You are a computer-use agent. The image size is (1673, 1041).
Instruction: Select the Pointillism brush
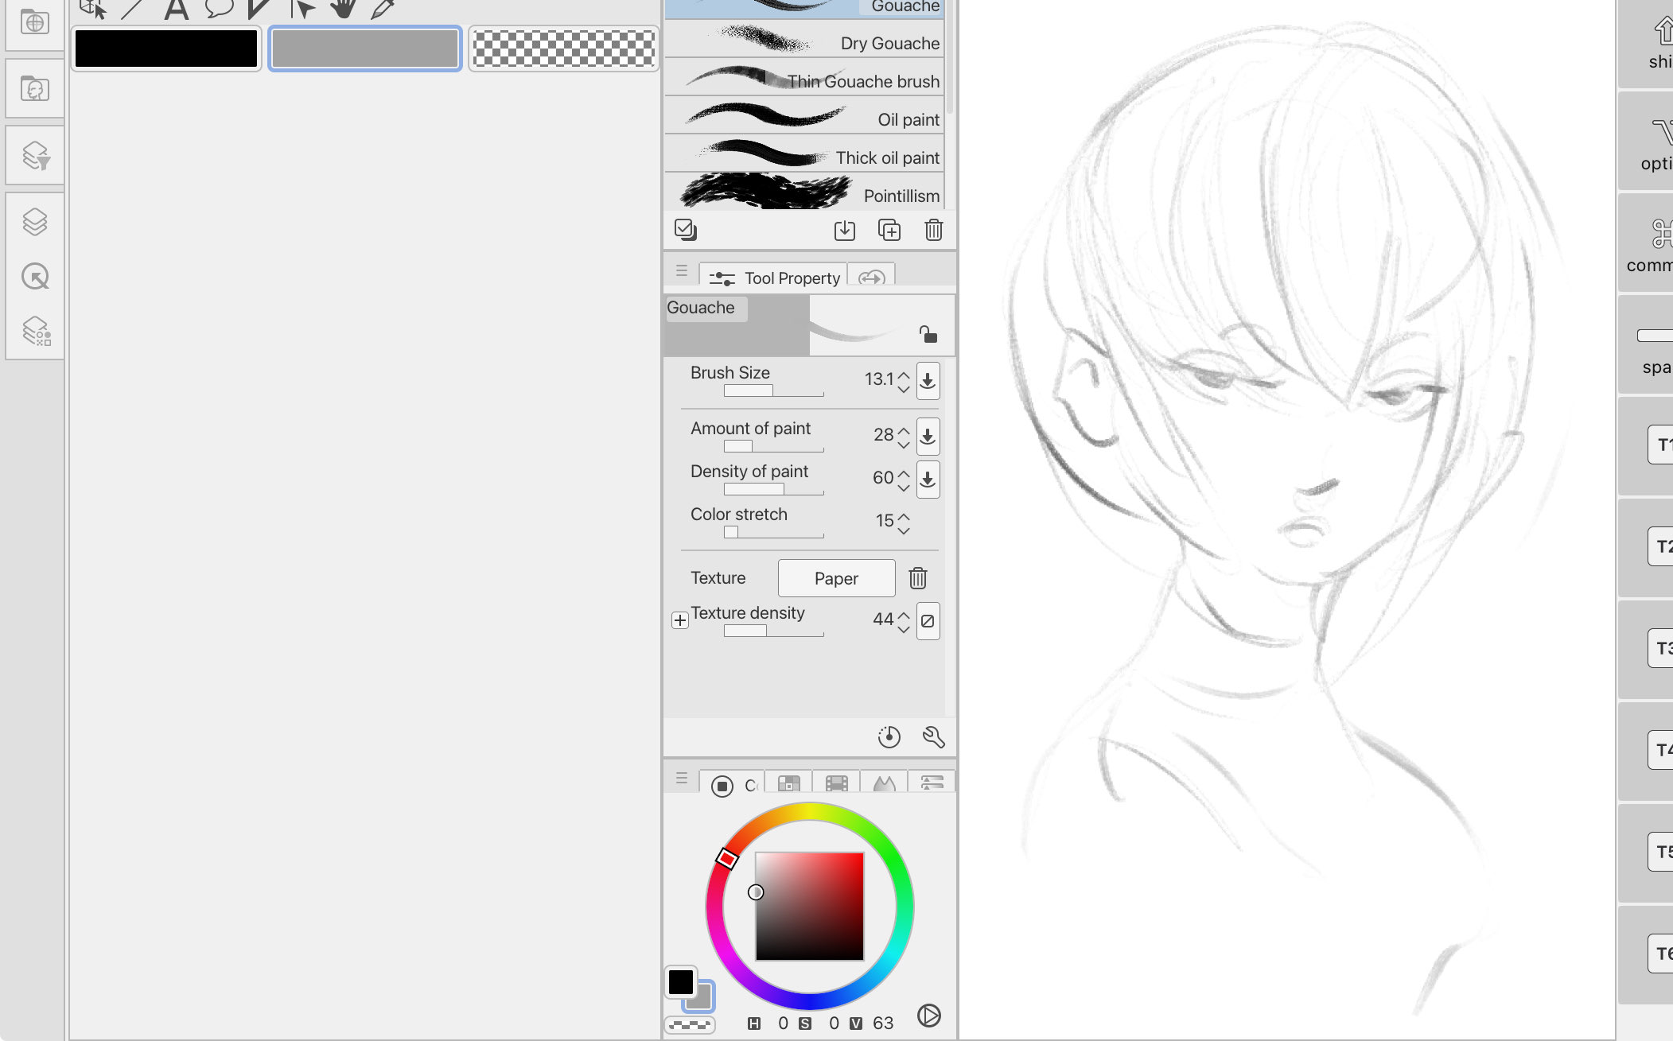click(804, 192)
